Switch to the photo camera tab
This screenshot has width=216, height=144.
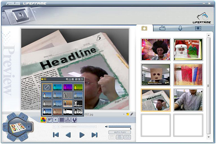point(144,28)
